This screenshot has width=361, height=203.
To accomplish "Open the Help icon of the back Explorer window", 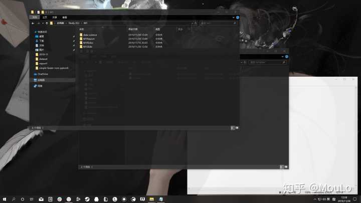I will (x=287, y=57).
